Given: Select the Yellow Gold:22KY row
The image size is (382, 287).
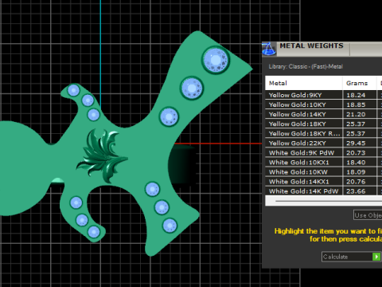Looking at the screenshot, I should [x=324, y=143].
